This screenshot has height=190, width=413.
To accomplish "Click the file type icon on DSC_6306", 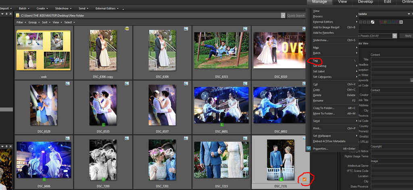I will click(x=186, y=29).
